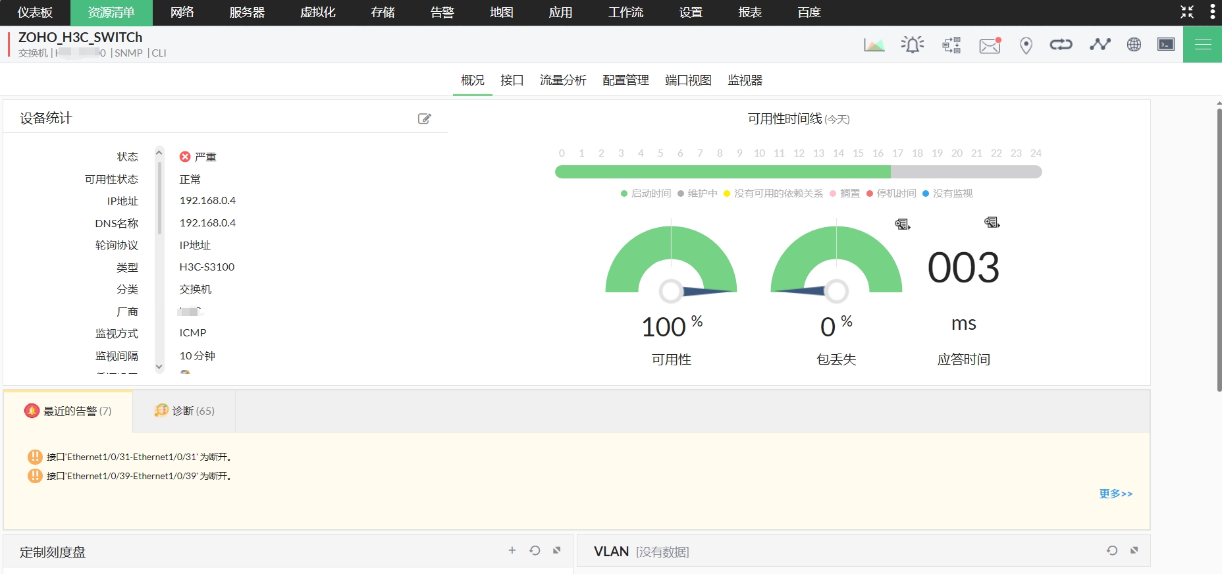Open the globe browse icon
The height and width of the screenshot is (574, 1222).
click(1134, 44)
